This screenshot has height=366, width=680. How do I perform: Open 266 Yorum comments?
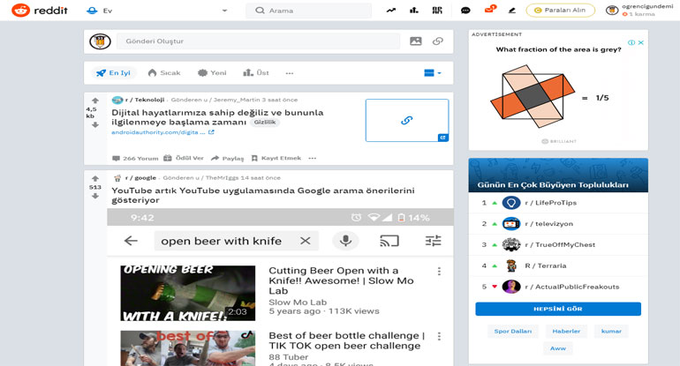[135, 158]
